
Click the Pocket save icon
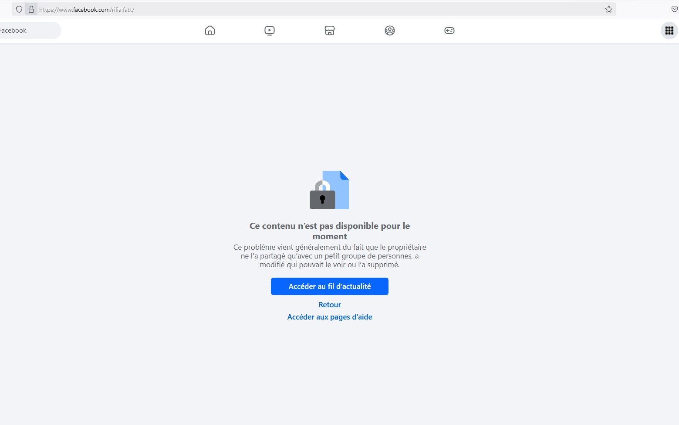coord(674,9)
